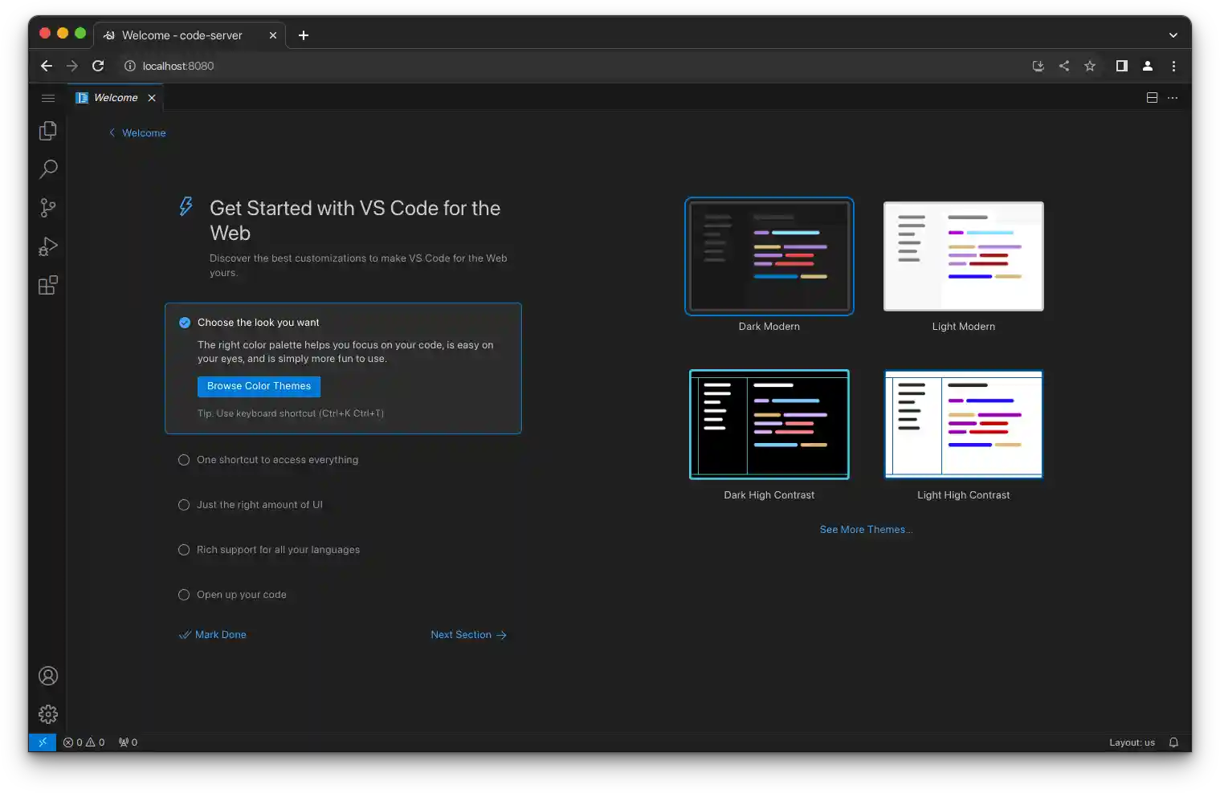
Task: Click the notification bell in status bar
Action: click(1173, 742)
